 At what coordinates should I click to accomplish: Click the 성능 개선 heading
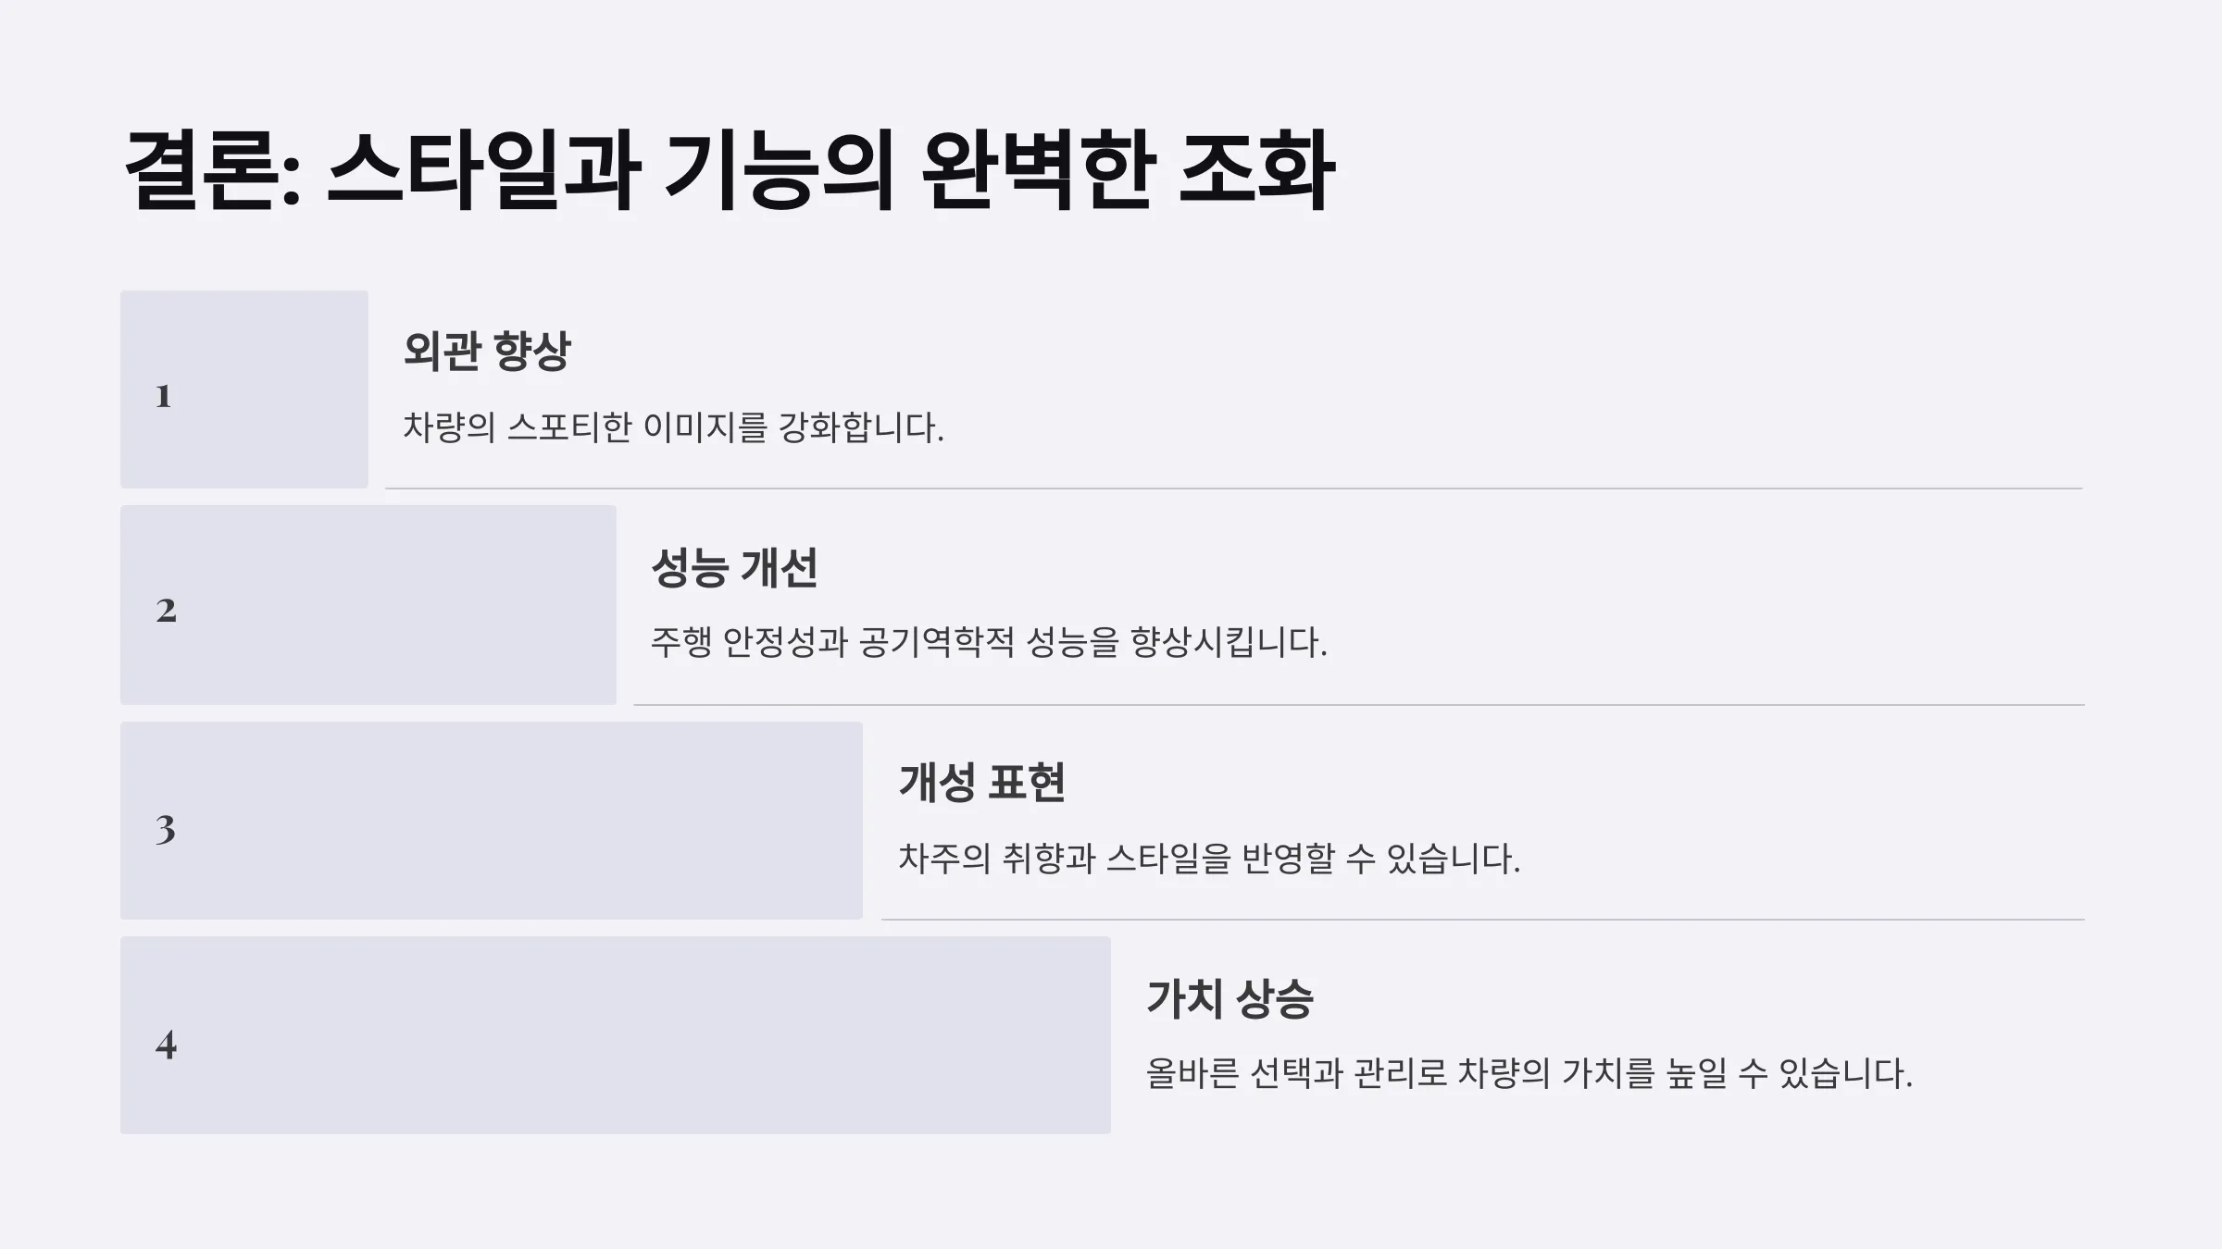coord(734,567)
